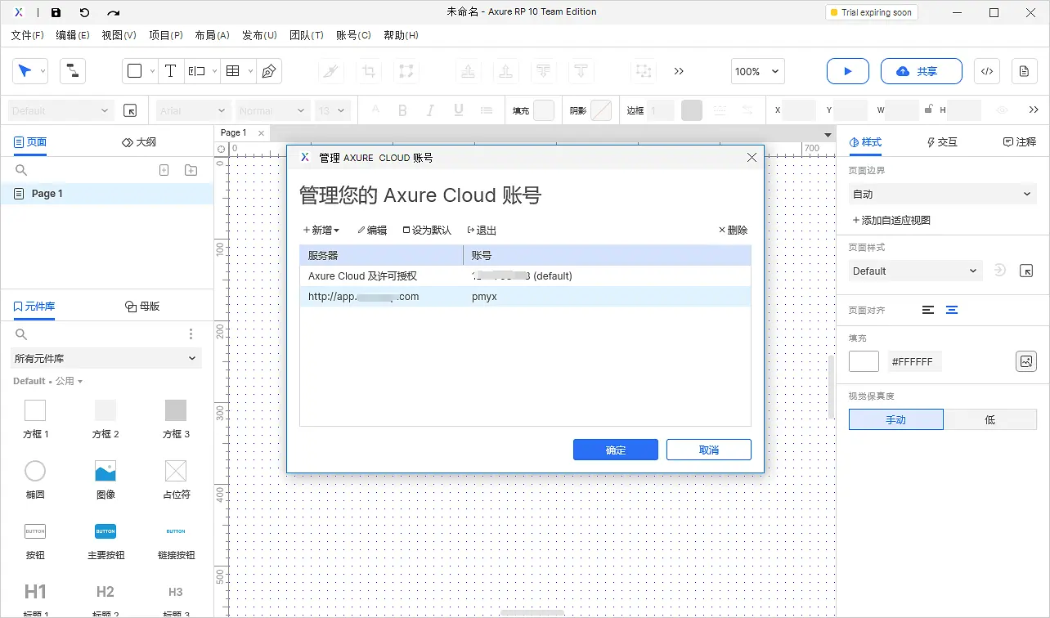The height and width of the screenshot is (618, 1050).
Task: Toggle bold formatting in the style bar
Action: [x=402, y=110]
